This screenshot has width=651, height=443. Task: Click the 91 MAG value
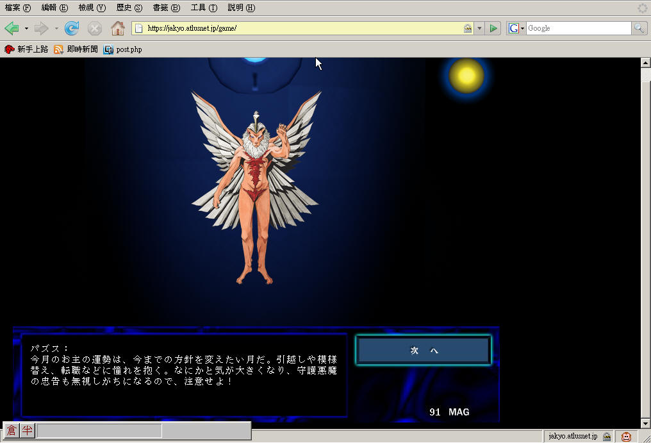(449, 412)
